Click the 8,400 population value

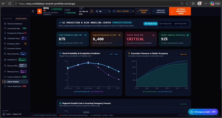click(98, 39)
